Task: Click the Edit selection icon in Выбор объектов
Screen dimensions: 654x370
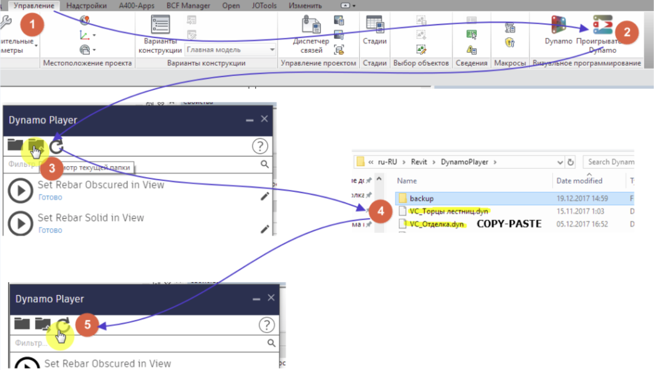Action: point(421,50)
